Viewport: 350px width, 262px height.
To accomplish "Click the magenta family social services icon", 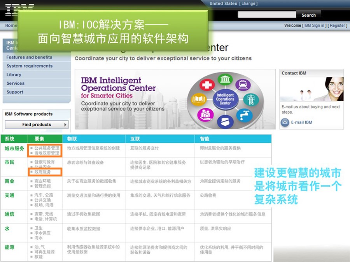I will [x=206, y=115].
